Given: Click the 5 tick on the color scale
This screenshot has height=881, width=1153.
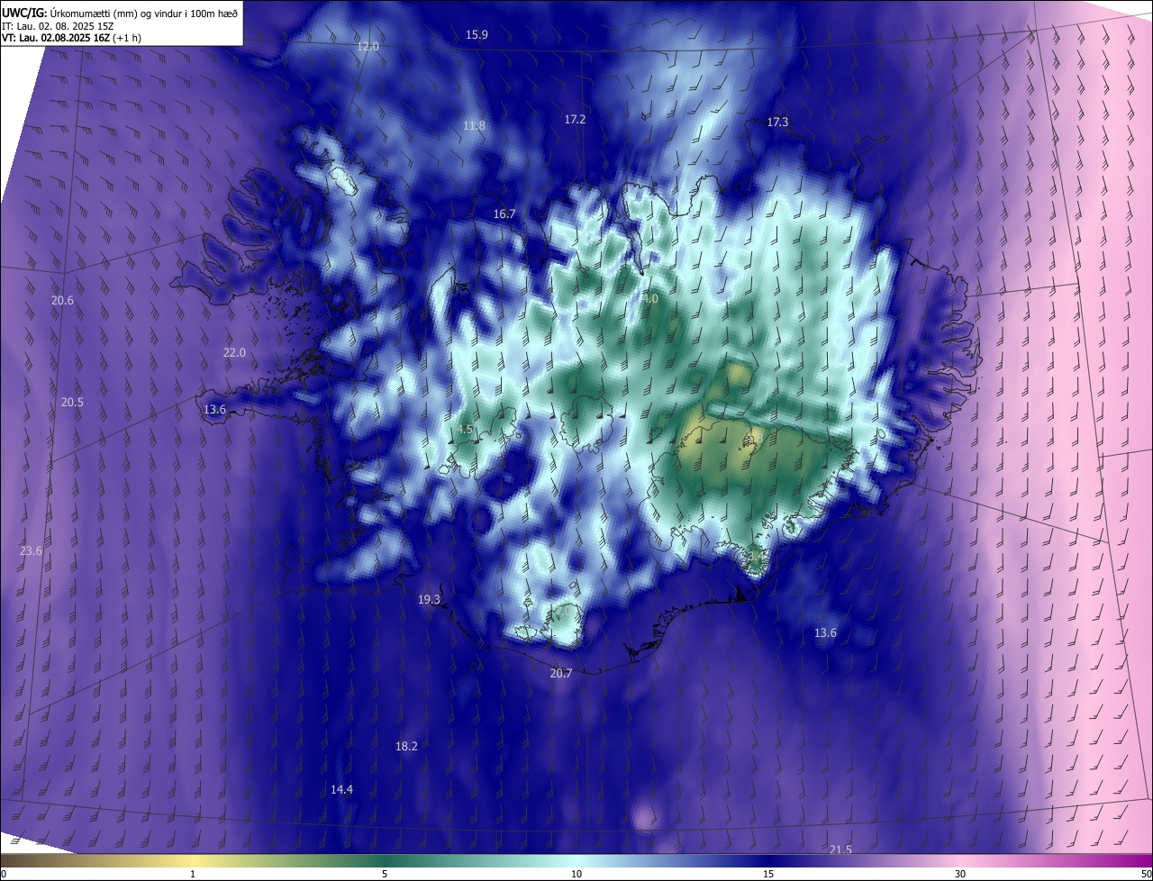Looking at the screenshot, I should pyautogui.click(x=385, y=874).
